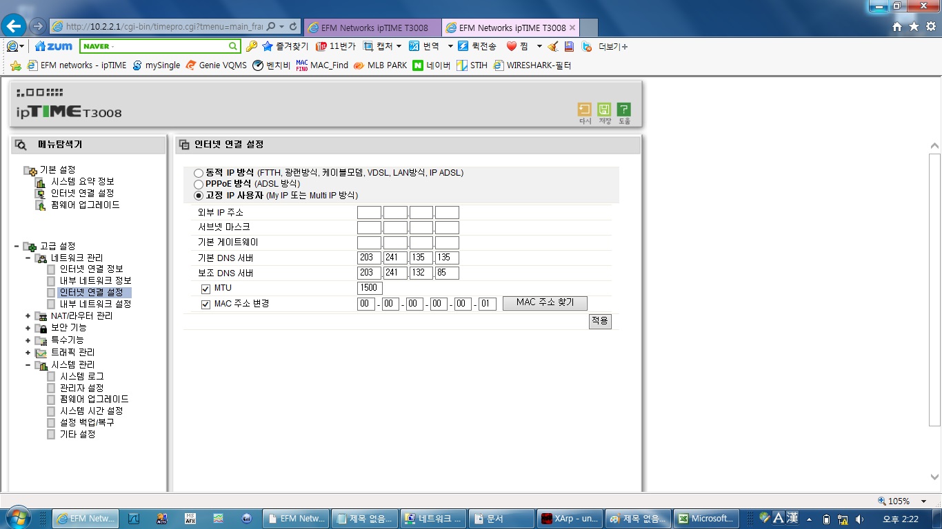This screenshot has height=529, width=942.
Task: Open the 네이버 favorites bookmark
Action: tap(431, 65)
